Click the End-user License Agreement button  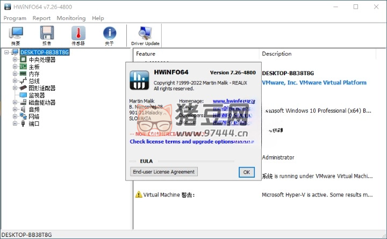[164, 172]
